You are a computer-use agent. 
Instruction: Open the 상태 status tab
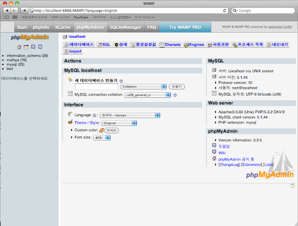click(121, 45)
